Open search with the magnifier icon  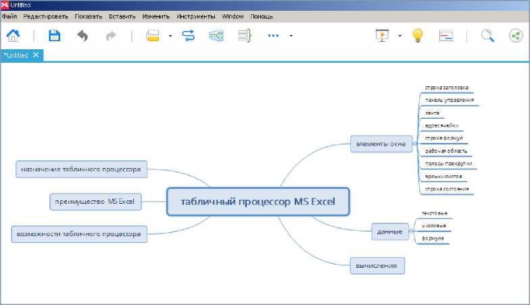pyautogui.click(x=487, y=35)
